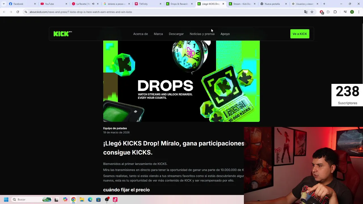363x204 pixels.
Task: Open Microsoft Store from the taskbar
Action: (98, 199)
